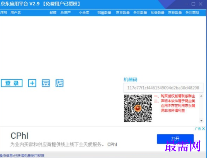Click the 店 shop icon button
This screenshot has width=208, height=158.
point(59,83)
